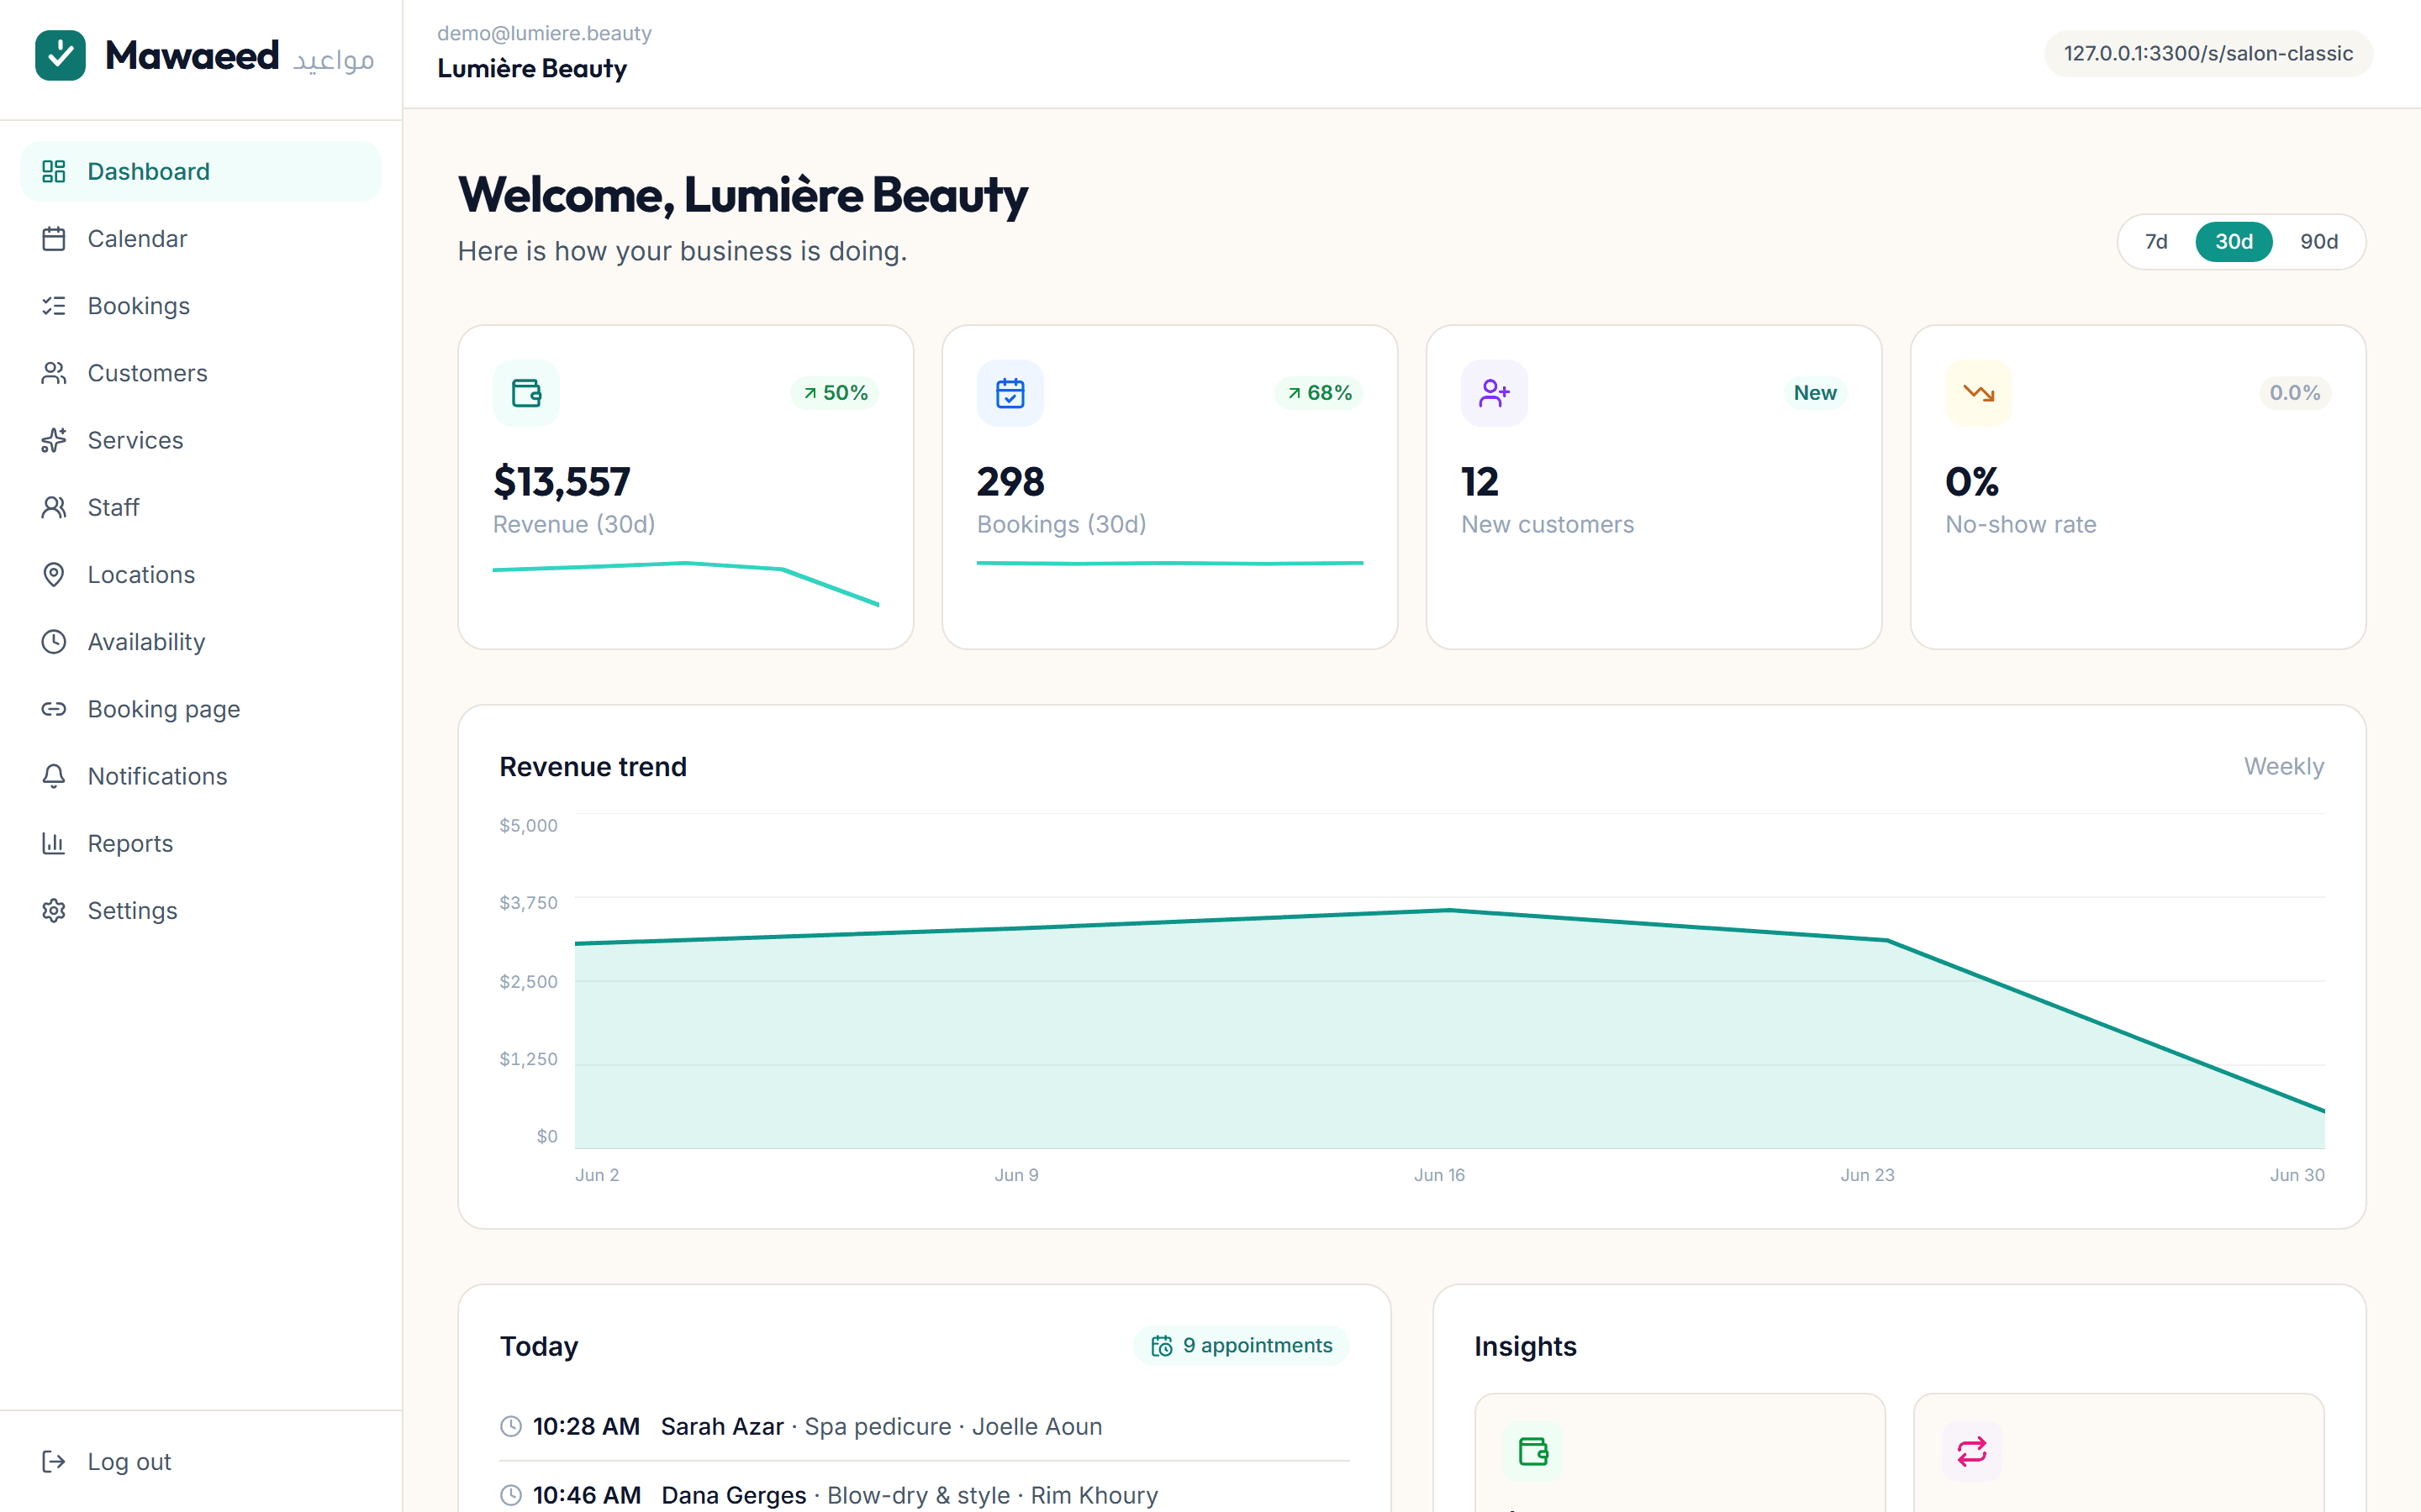Click the Availability clock icon
Viewport: 2421px width, 1512px height.
[54, 642]
